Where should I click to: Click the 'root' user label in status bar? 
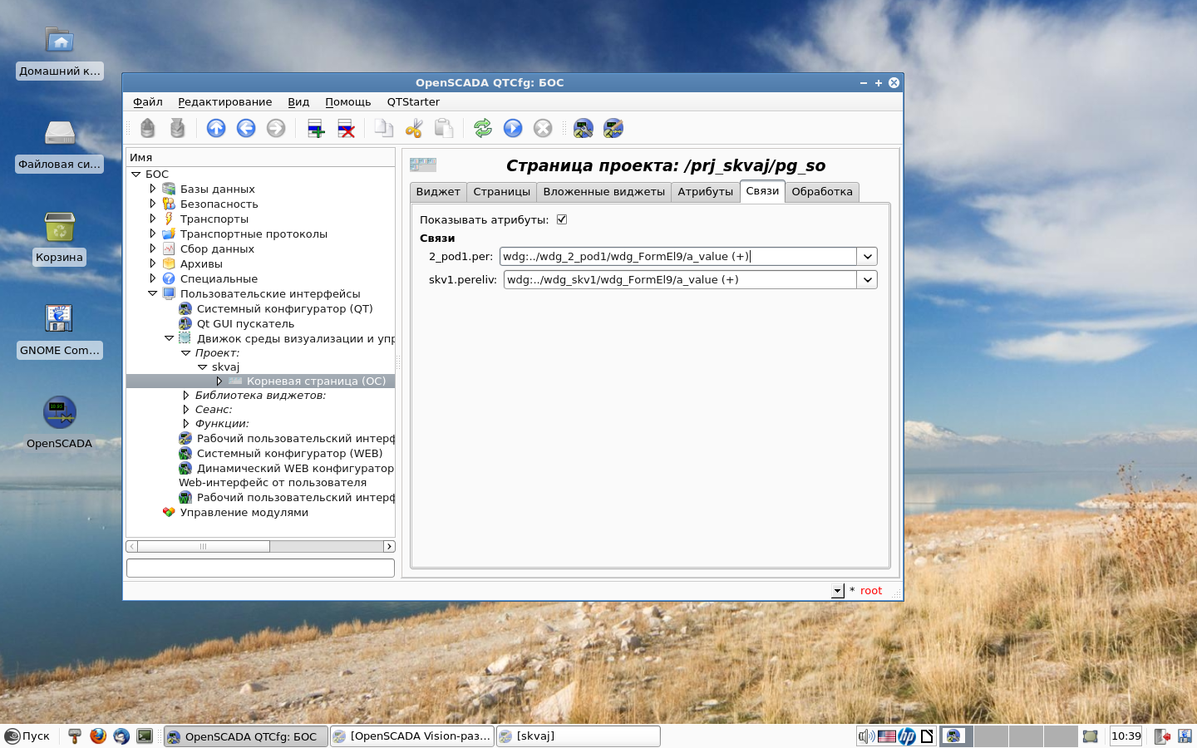click(x=870, y=591)
